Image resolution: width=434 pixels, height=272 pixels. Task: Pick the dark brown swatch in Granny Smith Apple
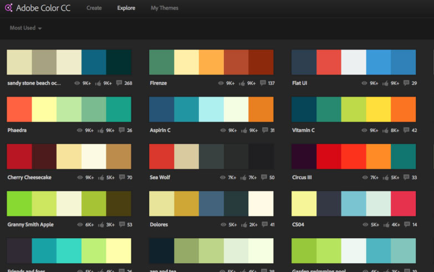pyautogui.click(x=119, y=204)
